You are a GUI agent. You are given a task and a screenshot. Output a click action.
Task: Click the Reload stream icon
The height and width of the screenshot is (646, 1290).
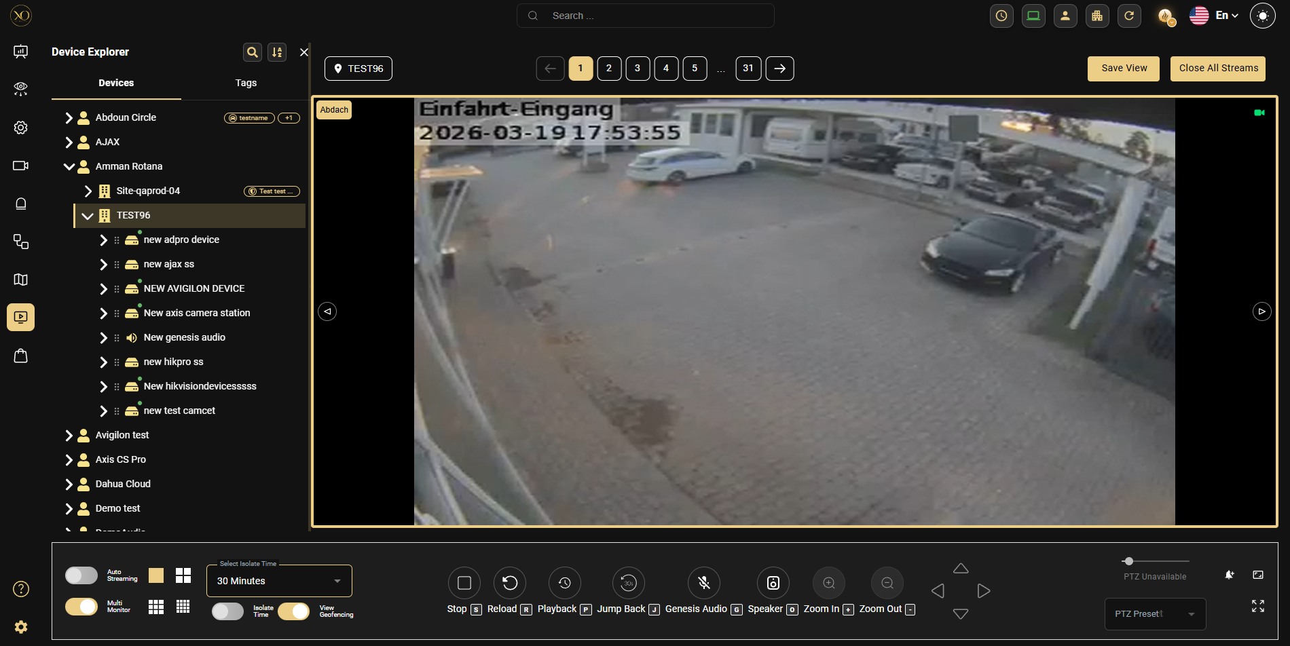(510, 583)
